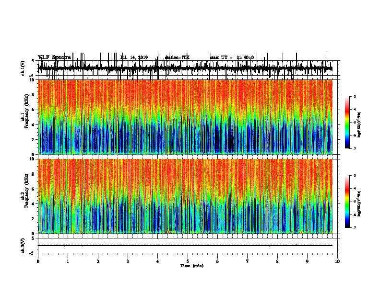
Task: Click the "Time (min)" axis label
Action: 192,266
